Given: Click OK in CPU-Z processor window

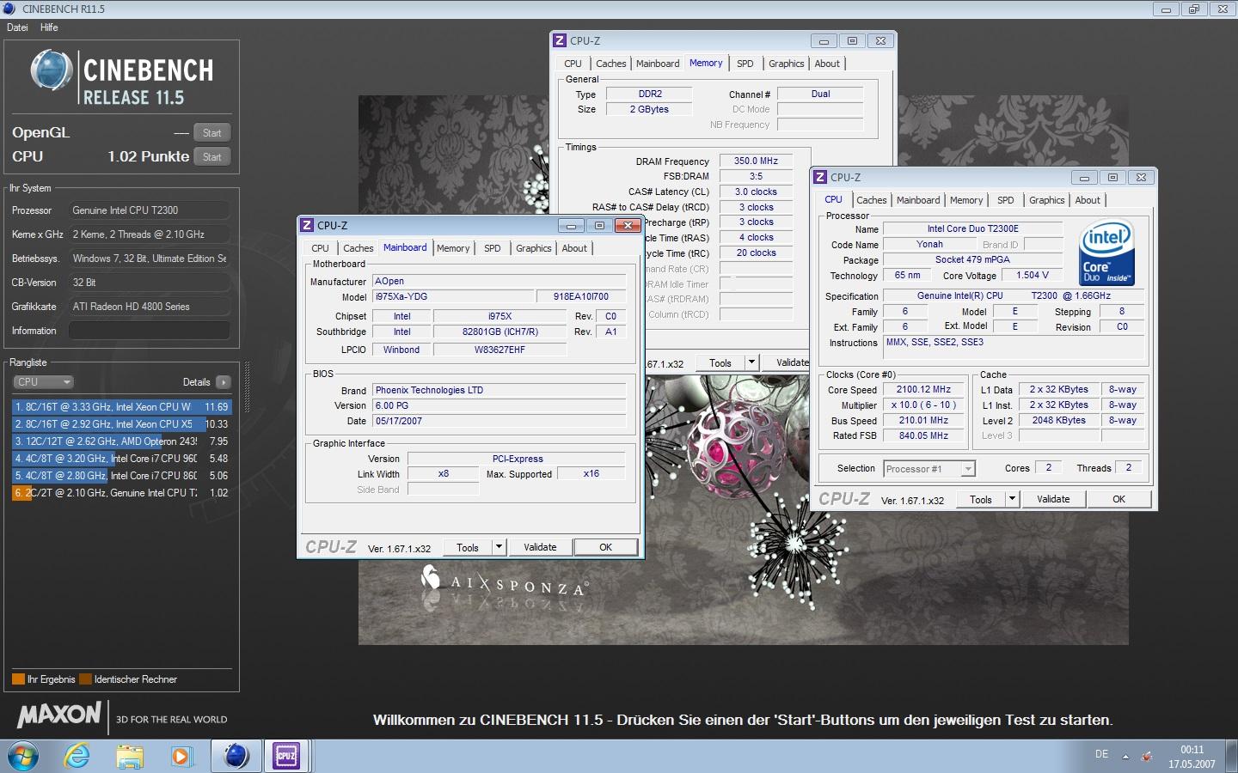Looking at the screenshot, I should [1118, 499].
